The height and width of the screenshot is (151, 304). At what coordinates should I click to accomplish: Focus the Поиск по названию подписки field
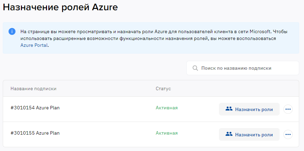point(243,68)
